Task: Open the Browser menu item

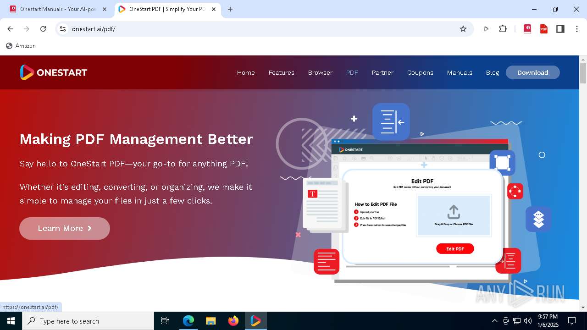Action: [x=320, y=72]
